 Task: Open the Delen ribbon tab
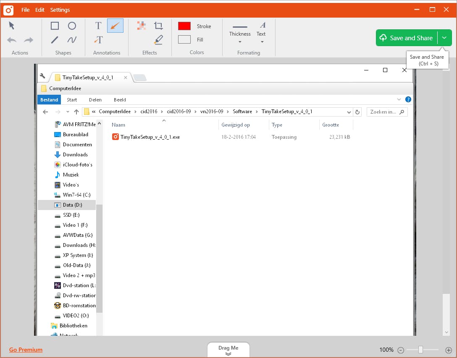coord(95,100)
